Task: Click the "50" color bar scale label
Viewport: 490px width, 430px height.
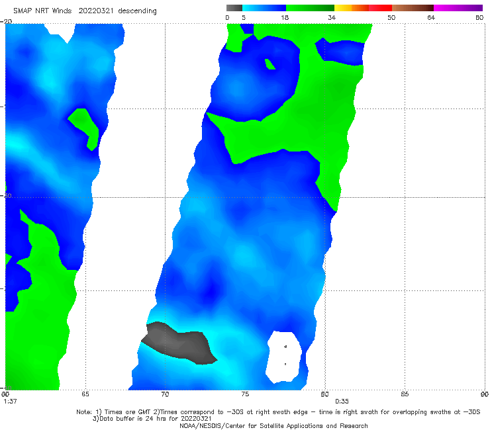Action: tap(391, 17)
